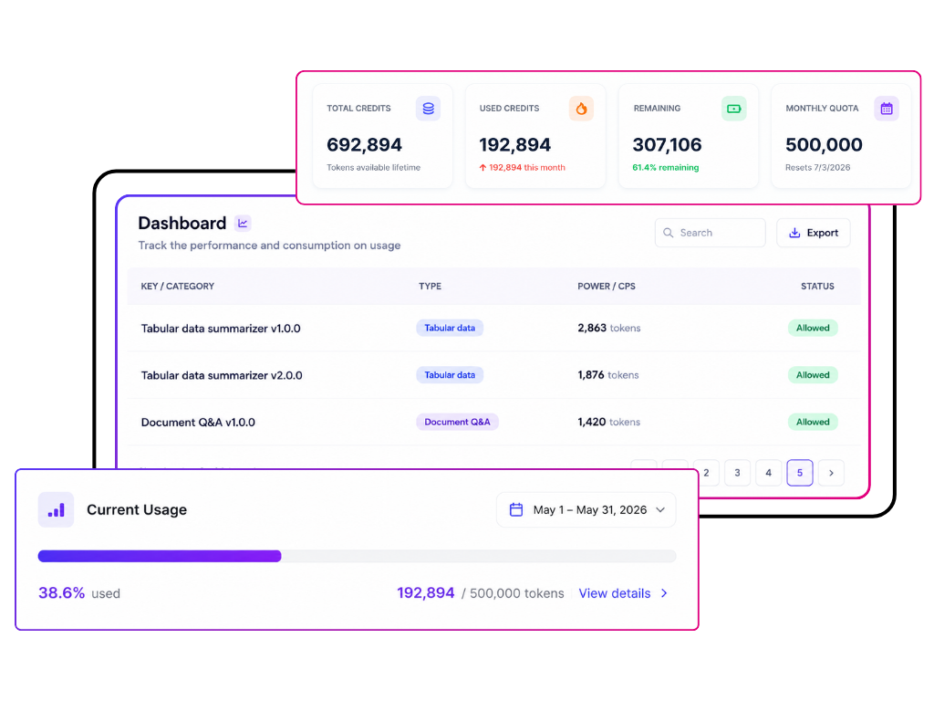Click the 307,106 remaining value
This screenshot has height=701, width=934.
(x=667, y=145)
